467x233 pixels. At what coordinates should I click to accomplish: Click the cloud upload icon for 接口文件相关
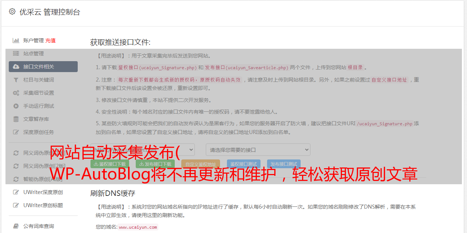(x=16, y=67)
